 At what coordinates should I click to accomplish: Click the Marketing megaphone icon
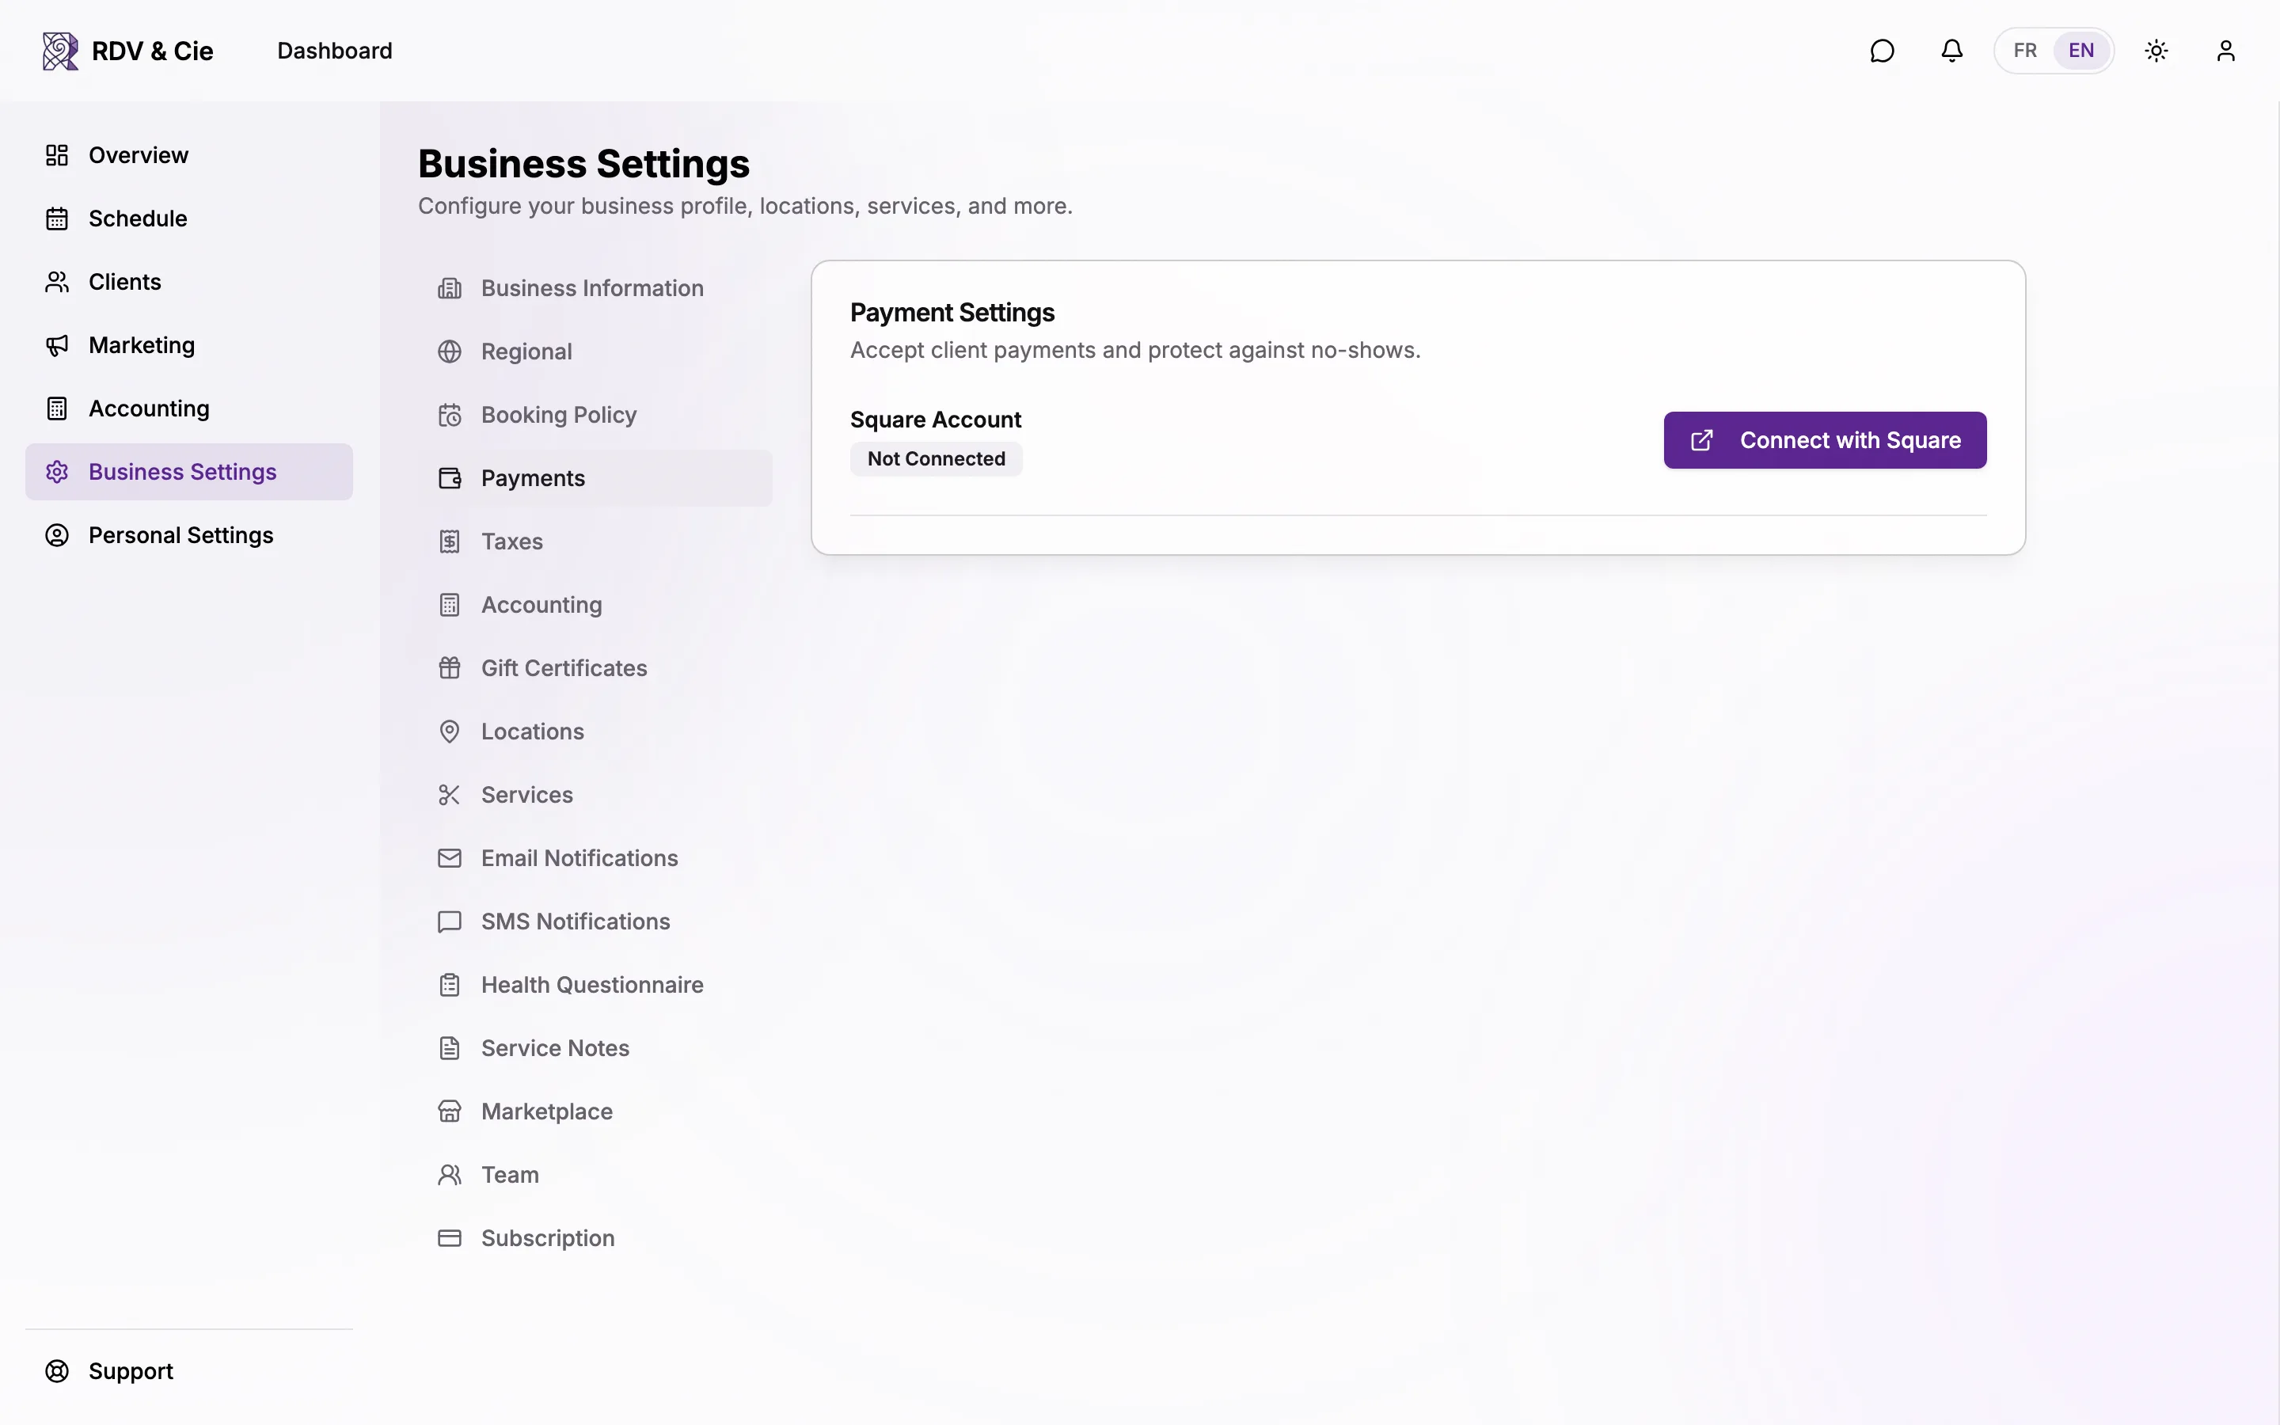pos(58,345)
